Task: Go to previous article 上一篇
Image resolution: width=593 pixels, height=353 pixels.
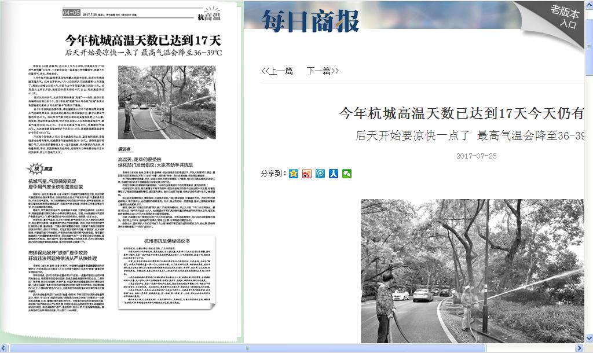Action: 277,71
